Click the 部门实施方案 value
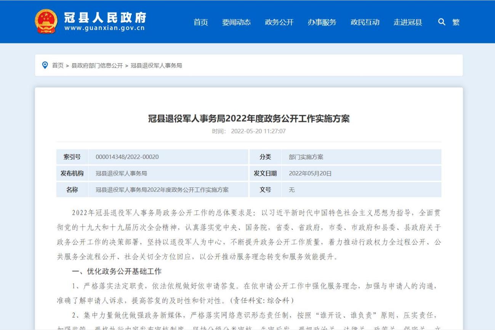 (x=306, y=157)
